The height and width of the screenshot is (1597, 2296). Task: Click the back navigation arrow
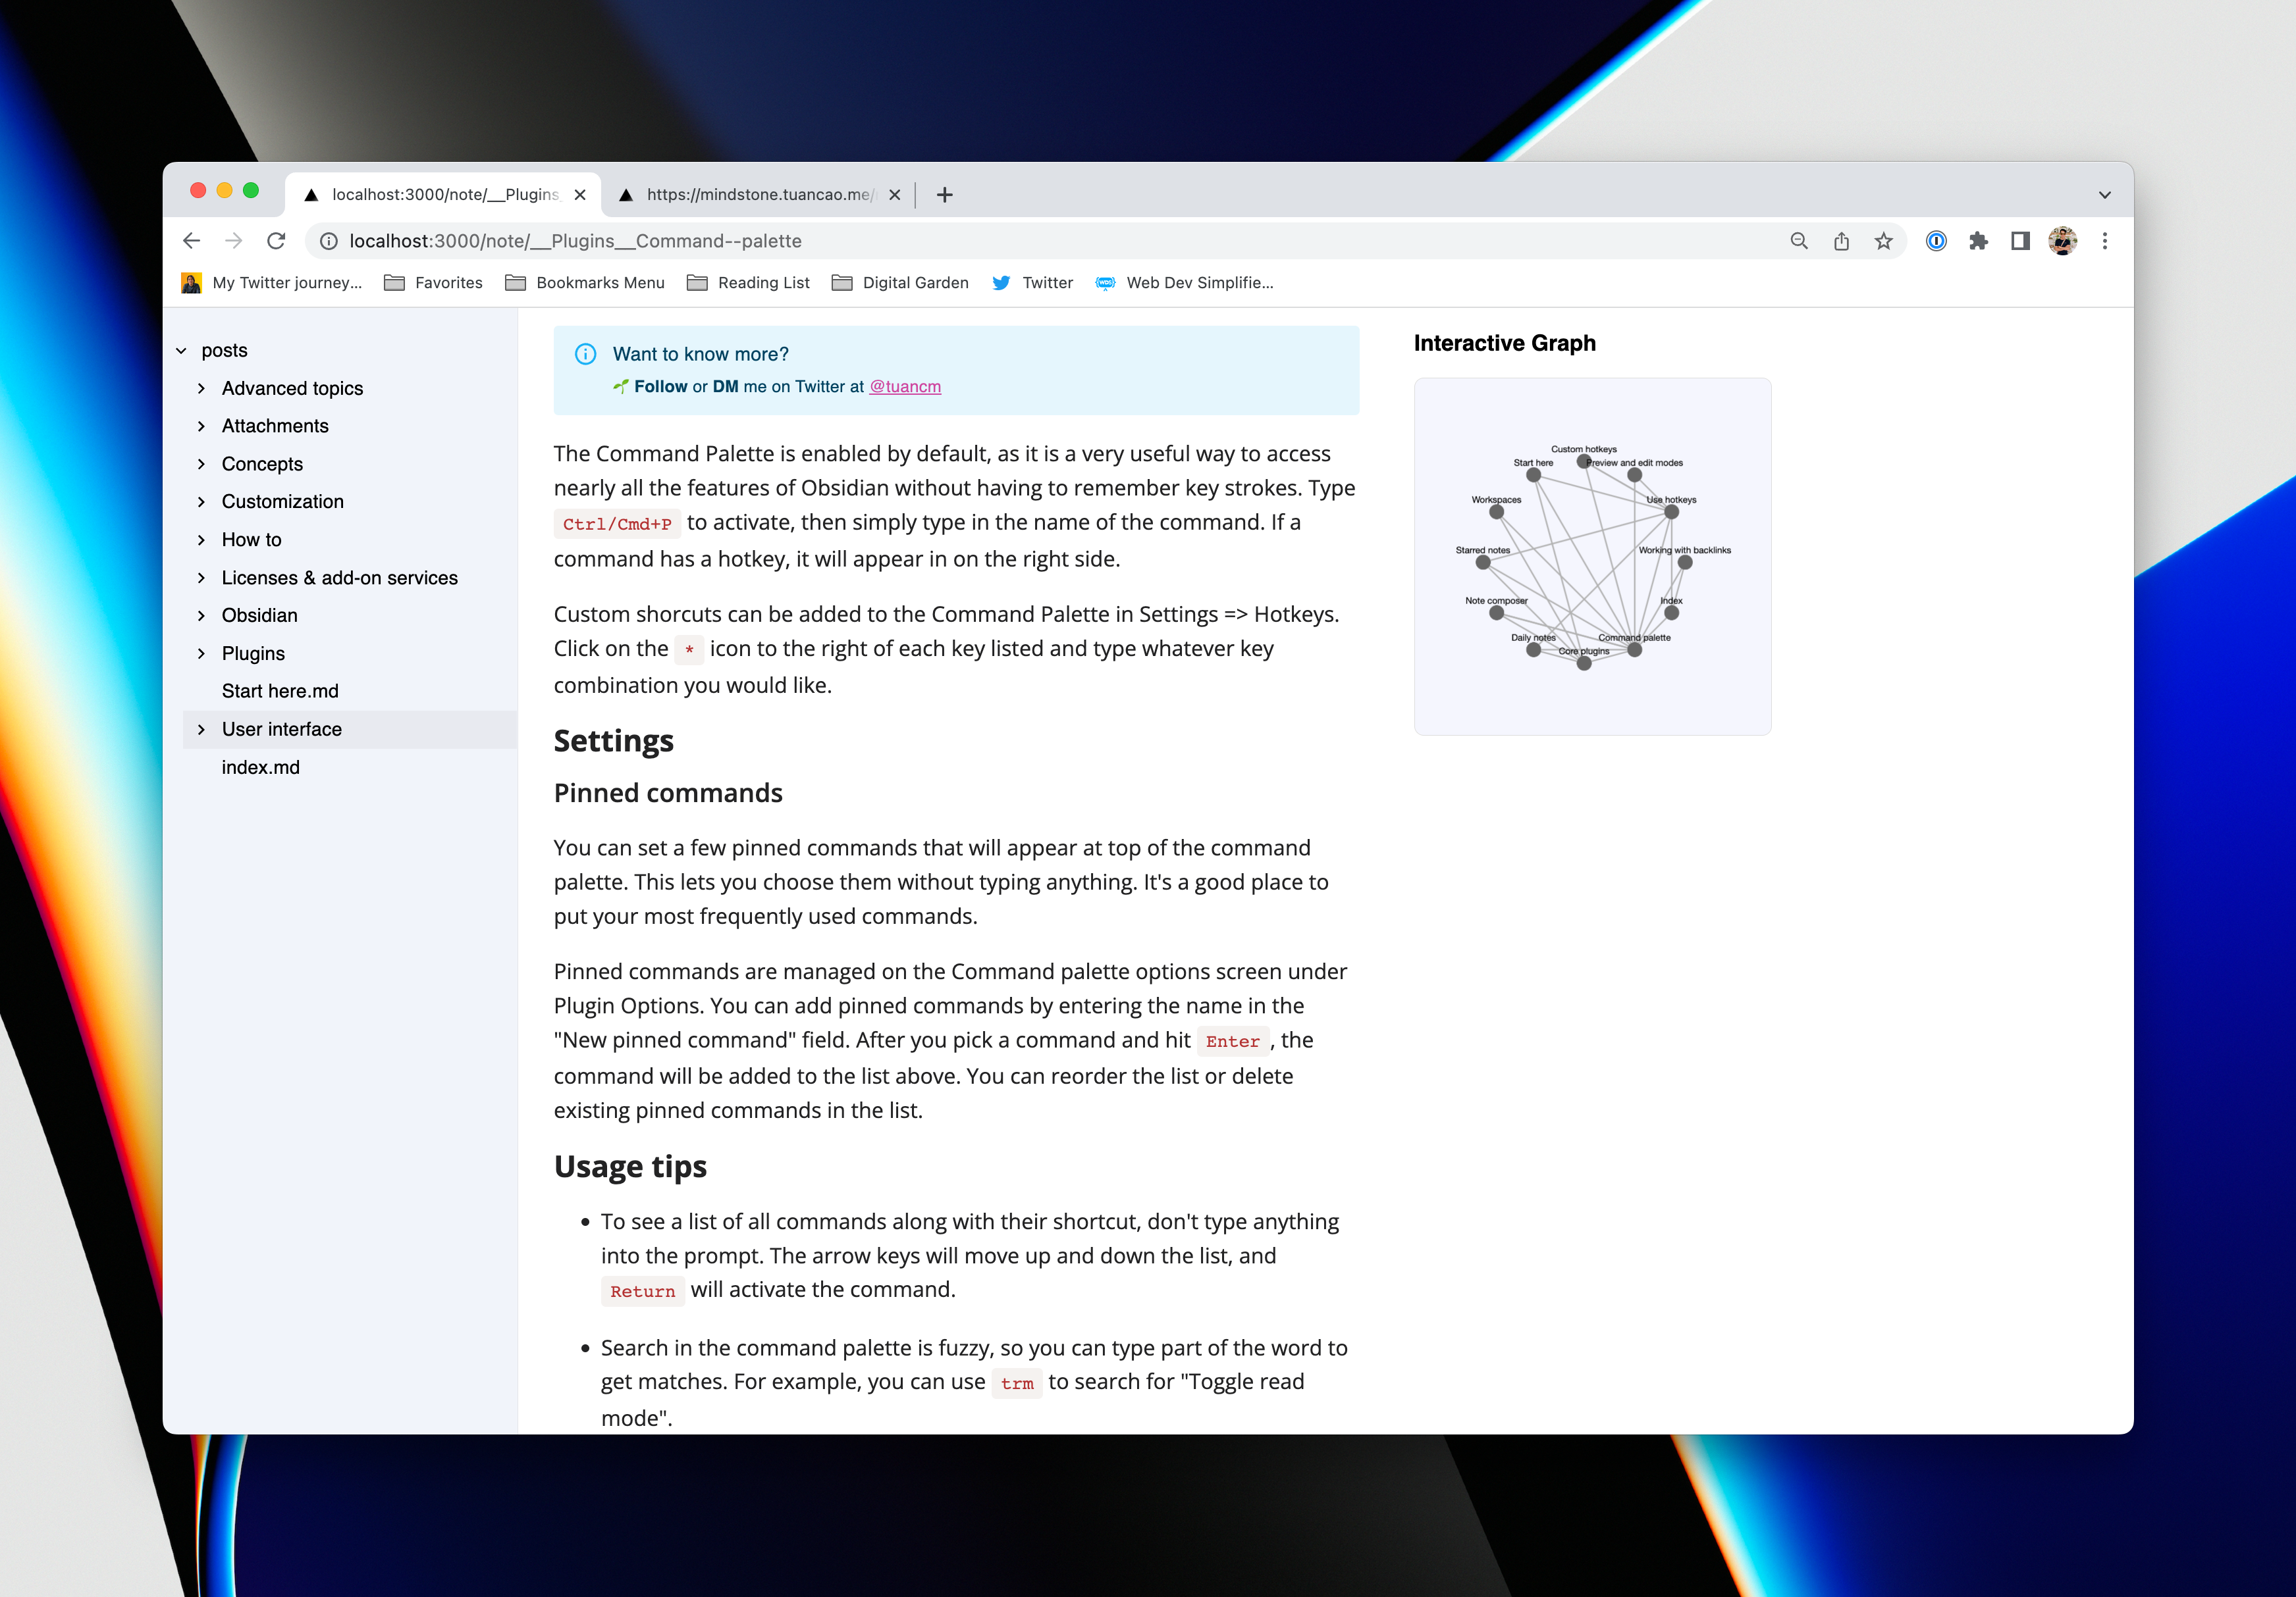[x=191, y=241]
